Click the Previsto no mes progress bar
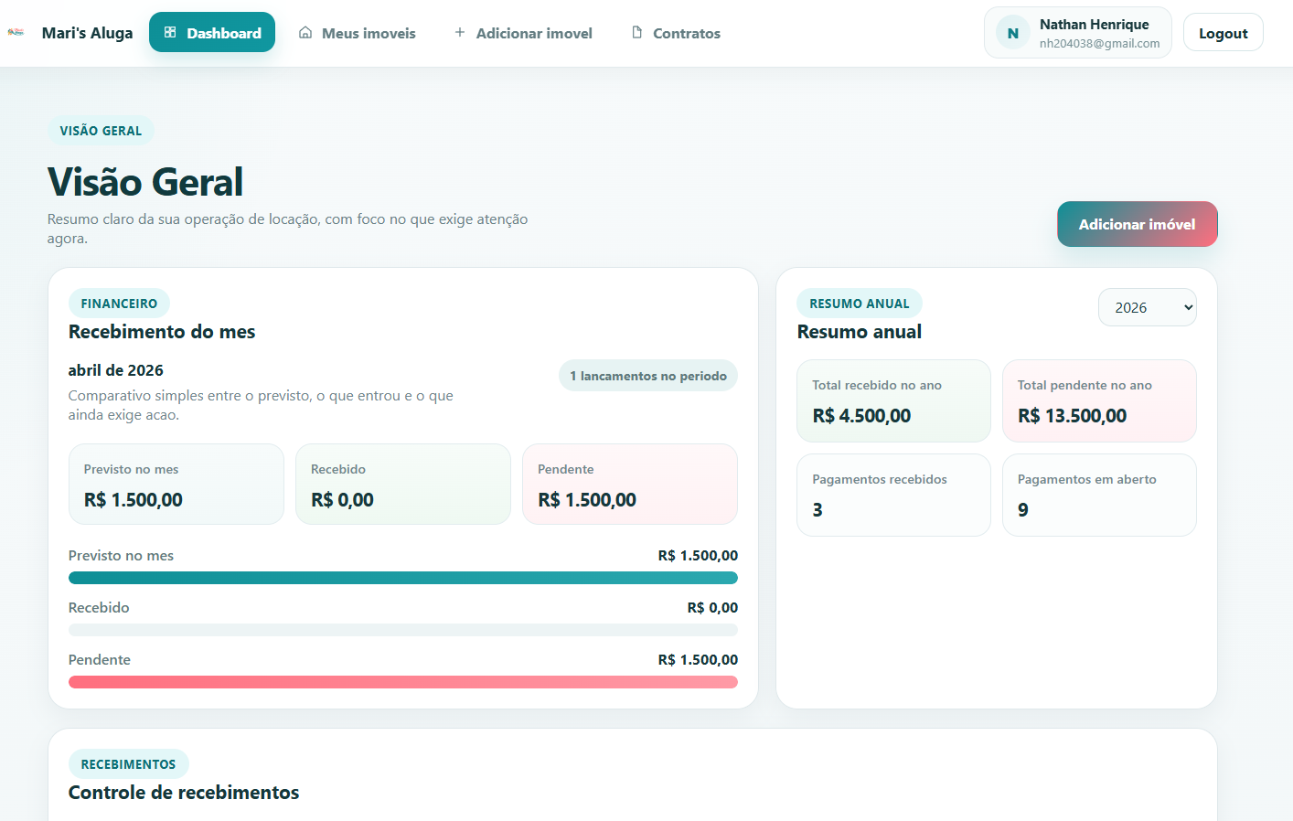Screen dimensions: 1293x821 (x=402, y=578)
